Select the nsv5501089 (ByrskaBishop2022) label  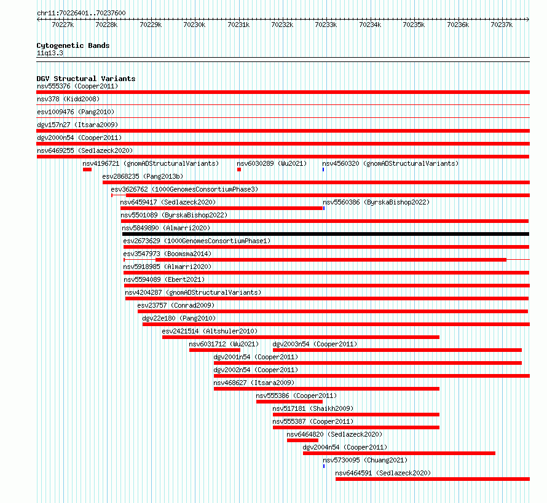click(174, 215)
